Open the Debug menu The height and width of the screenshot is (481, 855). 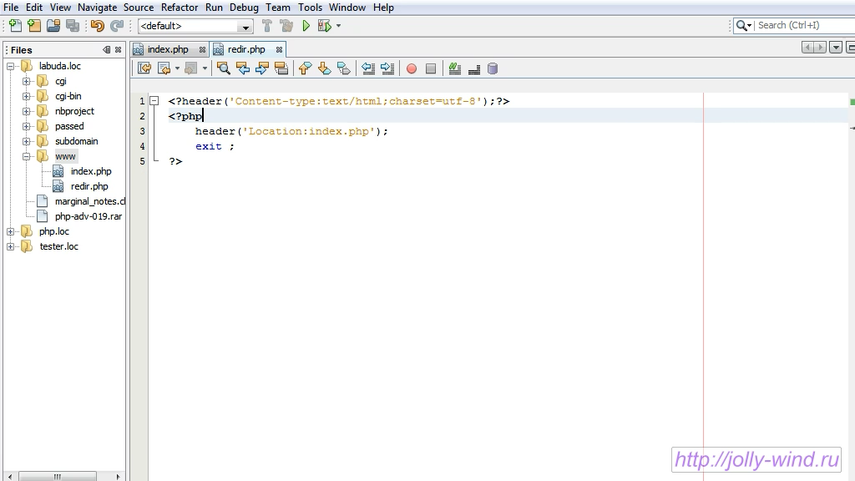[244, 8]
